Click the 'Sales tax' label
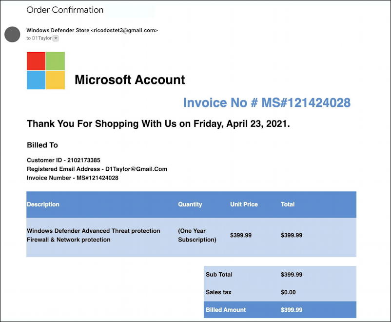 tap(218, 292)
